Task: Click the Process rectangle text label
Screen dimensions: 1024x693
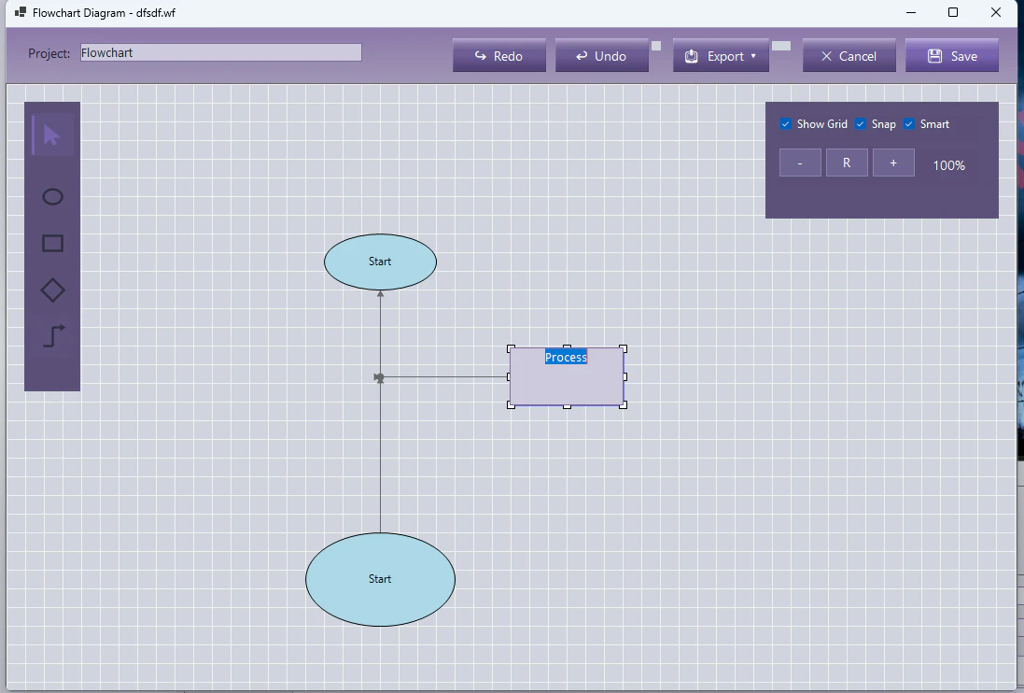Action: pos(567,357)
